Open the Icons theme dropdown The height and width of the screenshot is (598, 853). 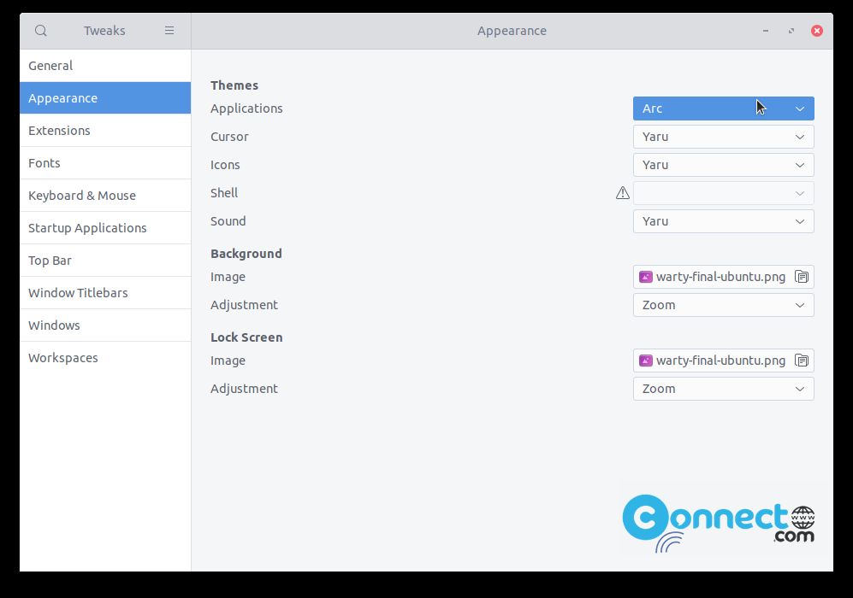tap(723, 165)
